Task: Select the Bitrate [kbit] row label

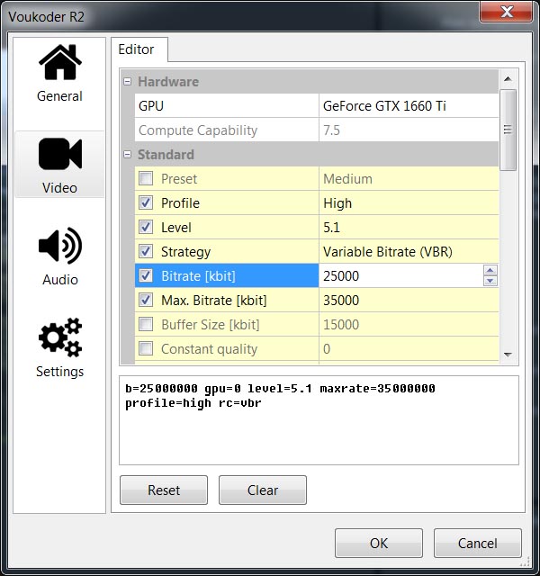Action: pos(198,276)
